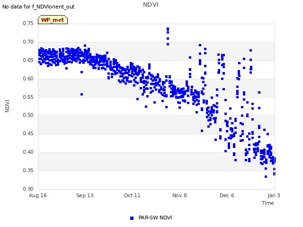The width and height of the screenshot is (303, 227).
Task: Click the Aug 16 date tick label
Action: (38, 195)
